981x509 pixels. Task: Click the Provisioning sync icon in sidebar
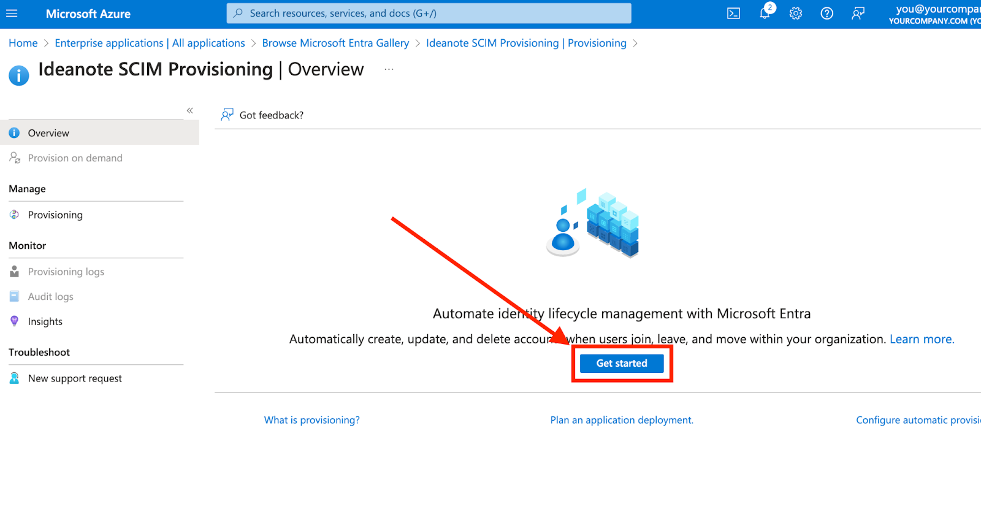click(14, 215)
